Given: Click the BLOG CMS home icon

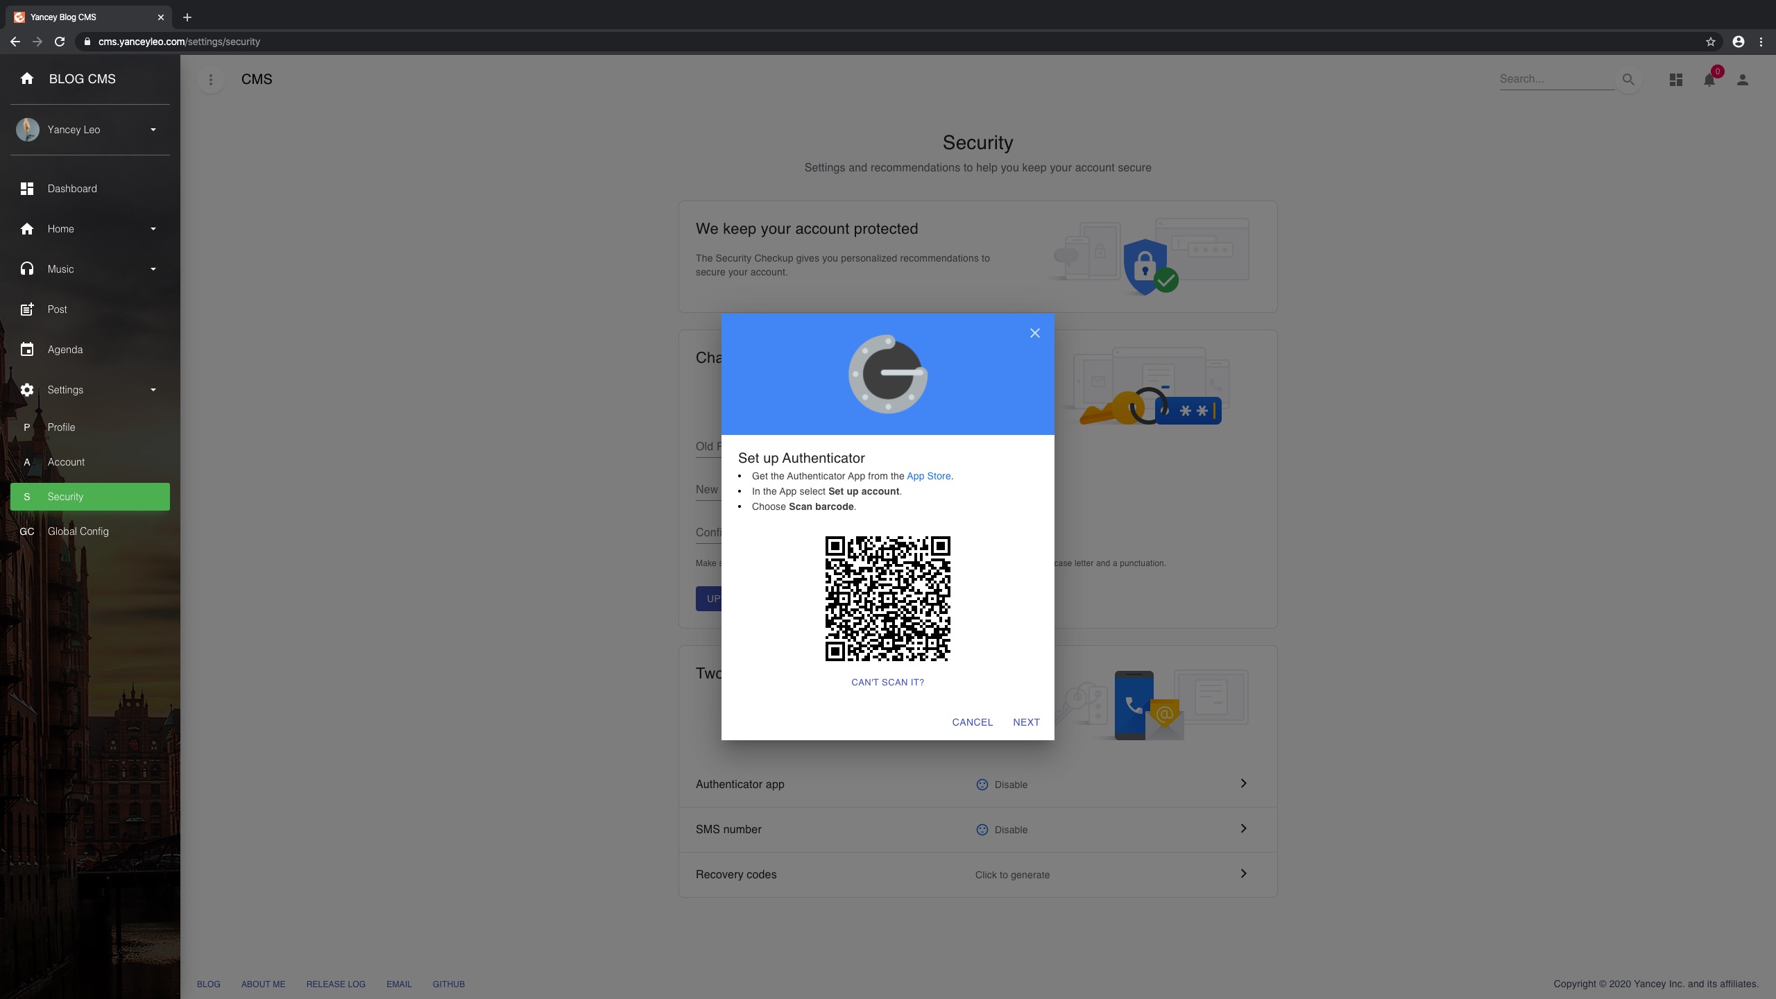Looking at the screenshot, I should coord(27,78).
